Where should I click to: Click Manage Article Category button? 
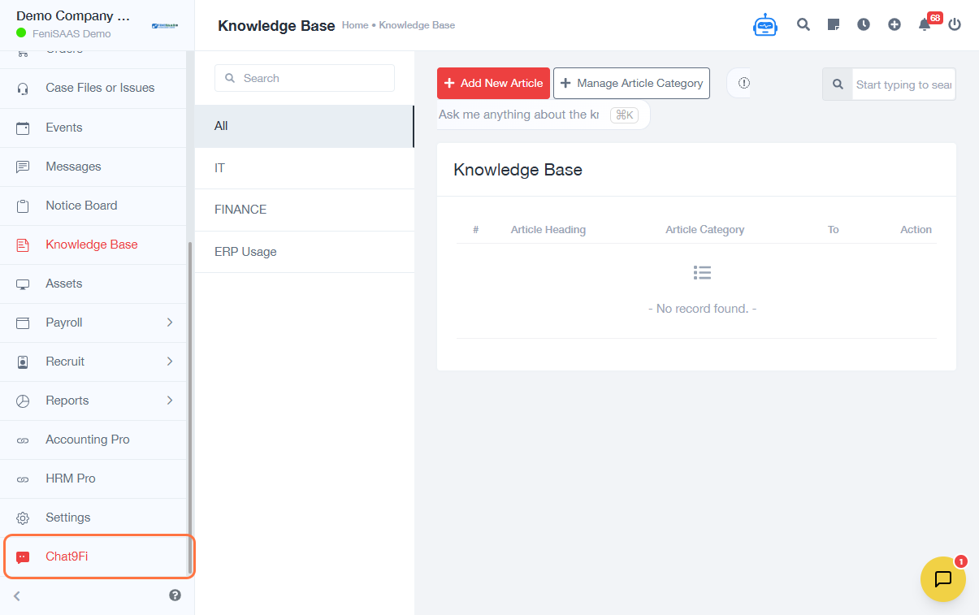(x=631, y=83)
